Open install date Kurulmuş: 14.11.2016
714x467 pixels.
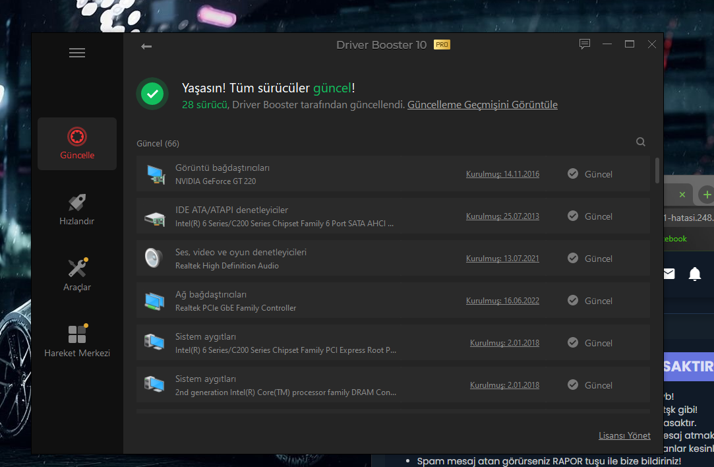click(502, 174)
